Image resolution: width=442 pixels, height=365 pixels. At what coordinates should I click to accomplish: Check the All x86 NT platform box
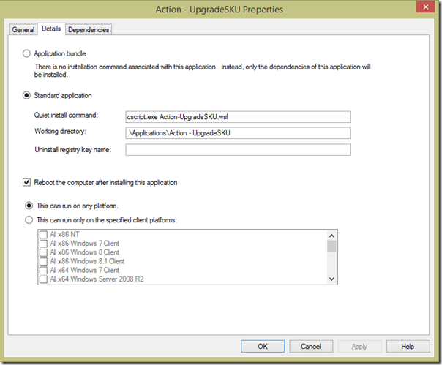tap(44, 235)
